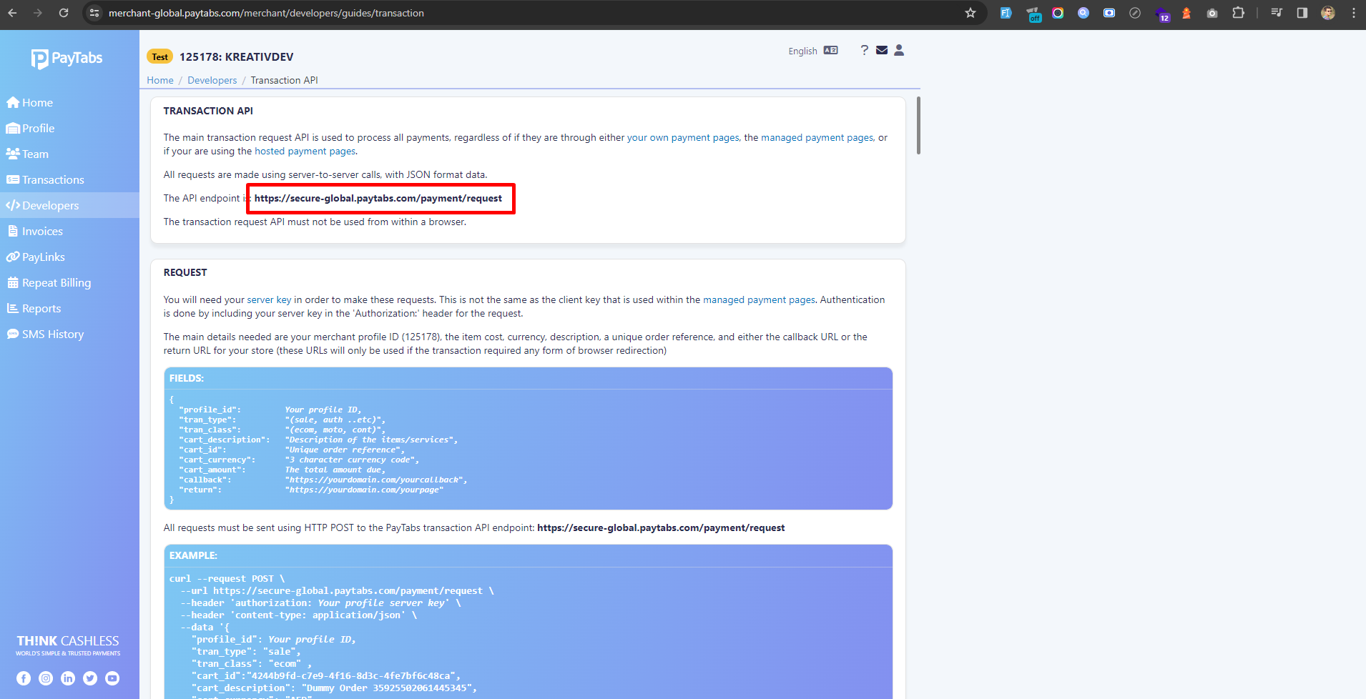Click the page vertical scrollbar thumb
The height and width of the screenshot is (699, 1366).
(918, 125)
